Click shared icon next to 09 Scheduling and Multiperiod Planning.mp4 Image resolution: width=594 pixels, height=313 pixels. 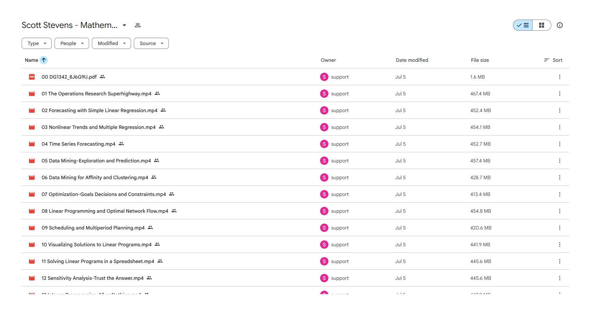point(150,228)
